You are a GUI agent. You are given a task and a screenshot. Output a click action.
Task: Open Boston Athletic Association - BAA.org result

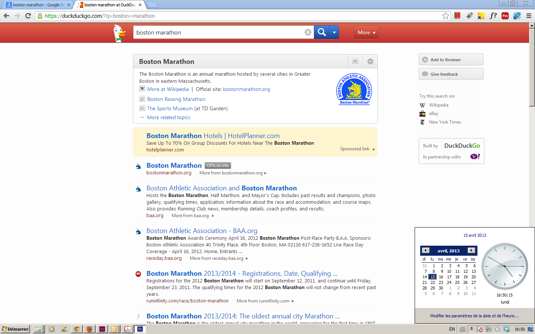202,231
